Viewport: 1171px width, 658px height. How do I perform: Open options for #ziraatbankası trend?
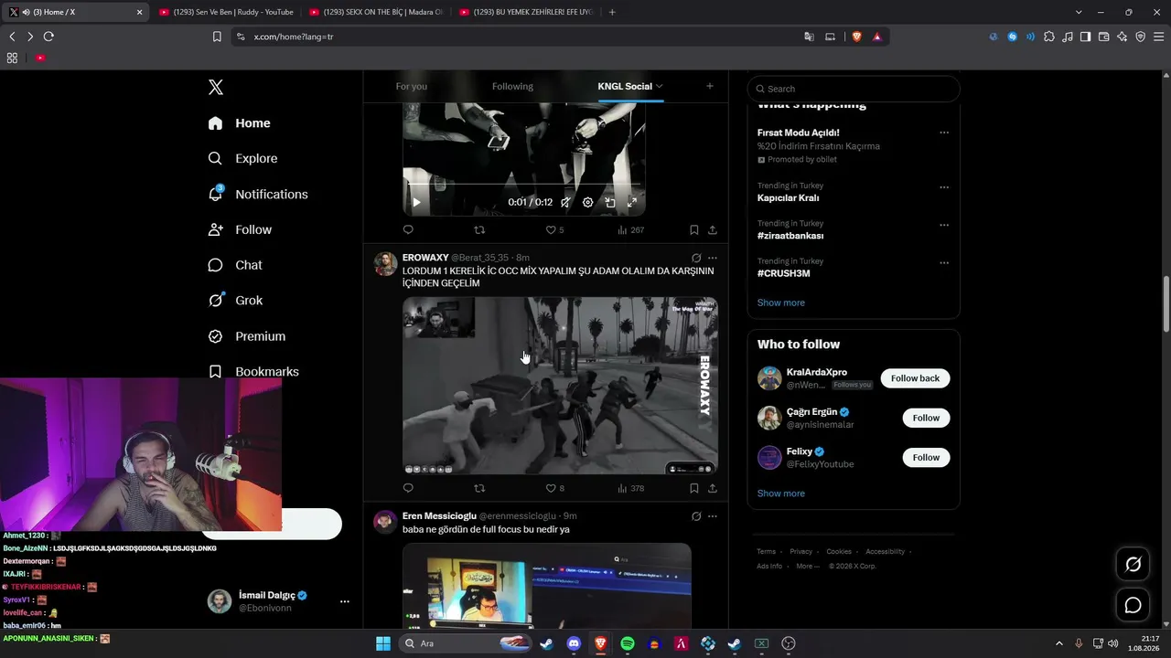pyautogui.click(x=944, y=225)
